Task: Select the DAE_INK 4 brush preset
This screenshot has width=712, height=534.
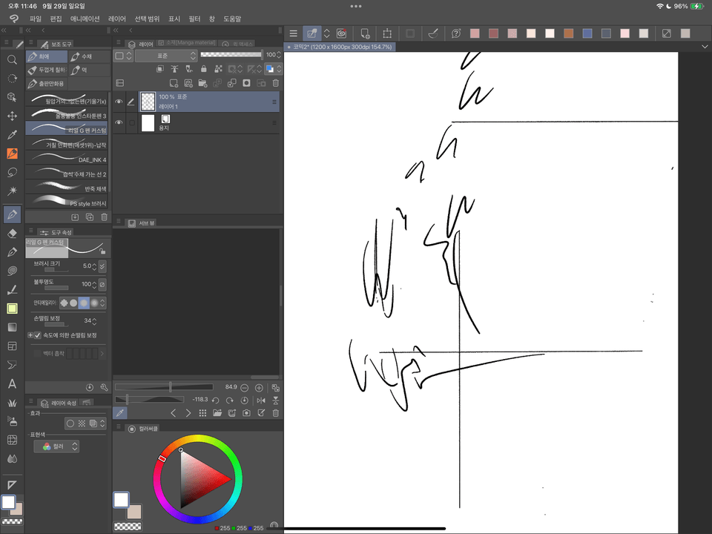Action: pyautogui.click(x=67, y=159)
